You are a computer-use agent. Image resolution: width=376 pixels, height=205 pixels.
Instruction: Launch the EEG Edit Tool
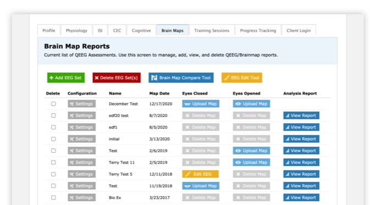point(242,77)
